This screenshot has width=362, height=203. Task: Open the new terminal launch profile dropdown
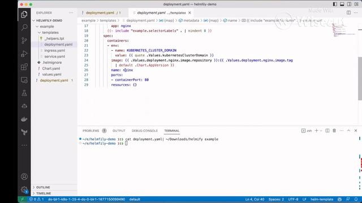[321, 131]
